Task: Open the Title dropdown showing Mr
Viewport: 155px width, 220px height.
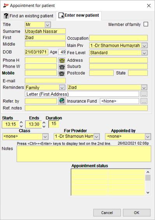Action: pyautogui.click(x=48, y=25)
